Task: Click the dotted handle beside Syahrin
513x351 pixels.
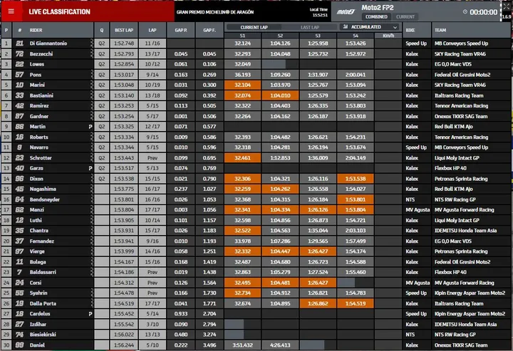Action: click(92, 293)
